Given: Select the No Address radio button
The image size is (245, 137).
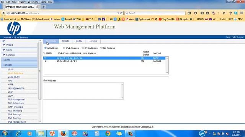Looking at the screenshot, I should [101, 48].
